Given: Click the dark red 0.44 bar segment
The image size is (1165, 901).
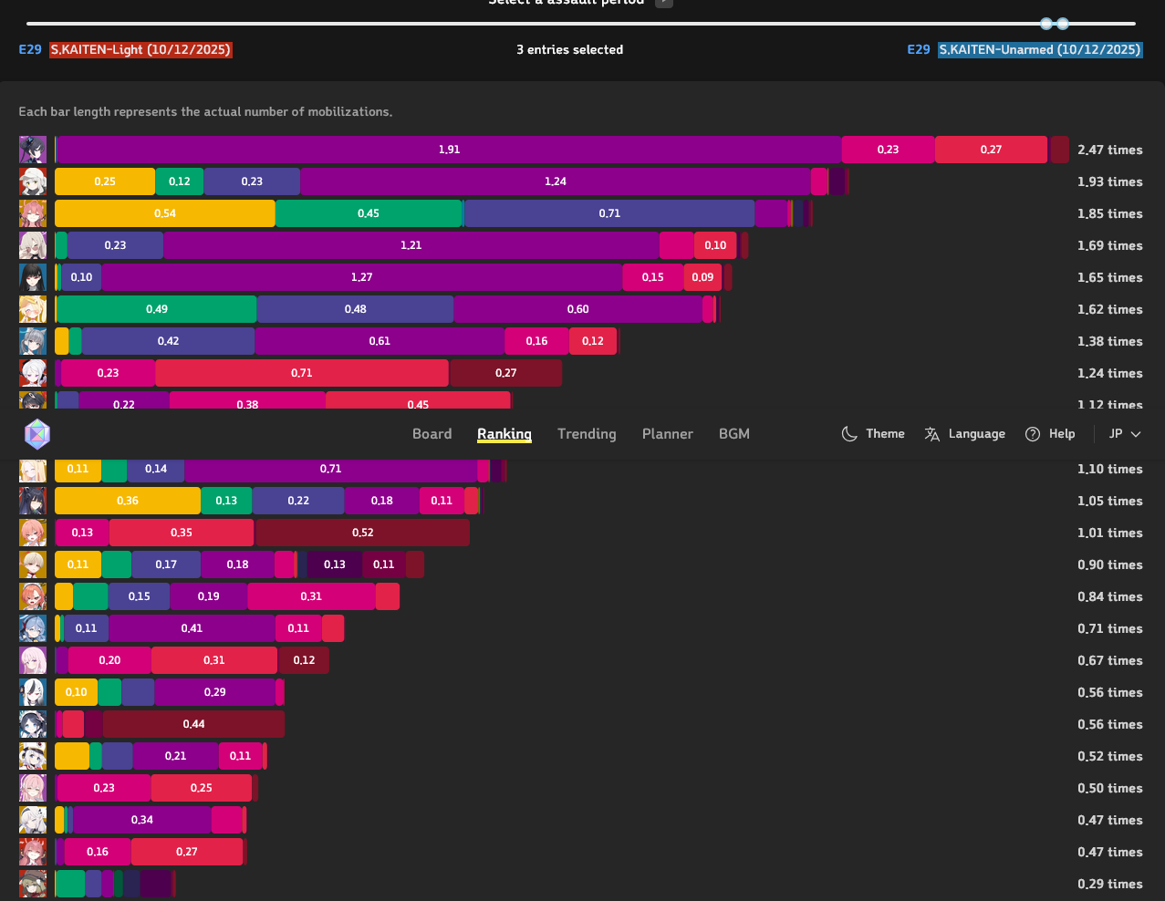Looking at the screenshot, I should (x=193, y=724).
